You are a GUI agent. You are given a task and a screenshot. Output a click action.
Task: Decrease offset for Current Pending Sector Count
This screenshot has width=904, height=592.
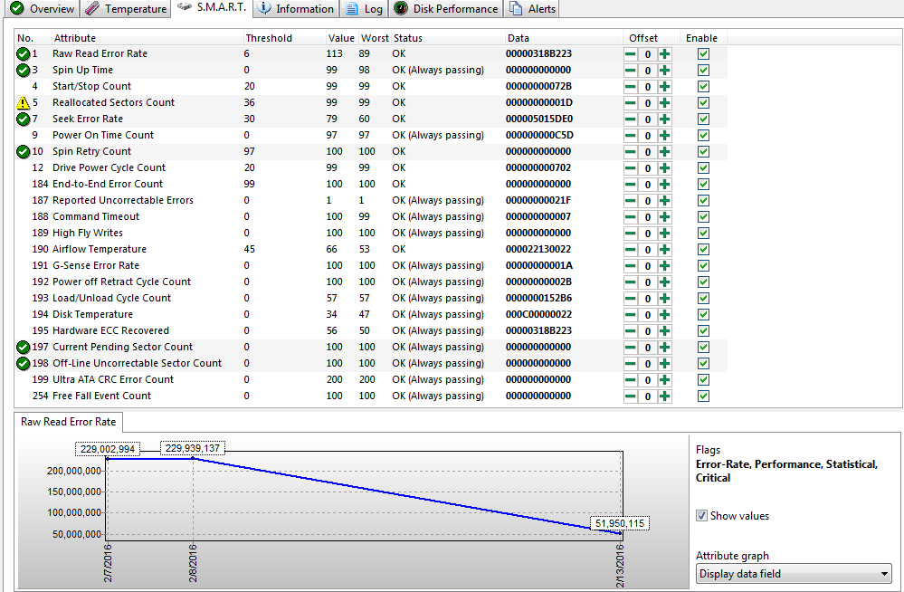631,348
